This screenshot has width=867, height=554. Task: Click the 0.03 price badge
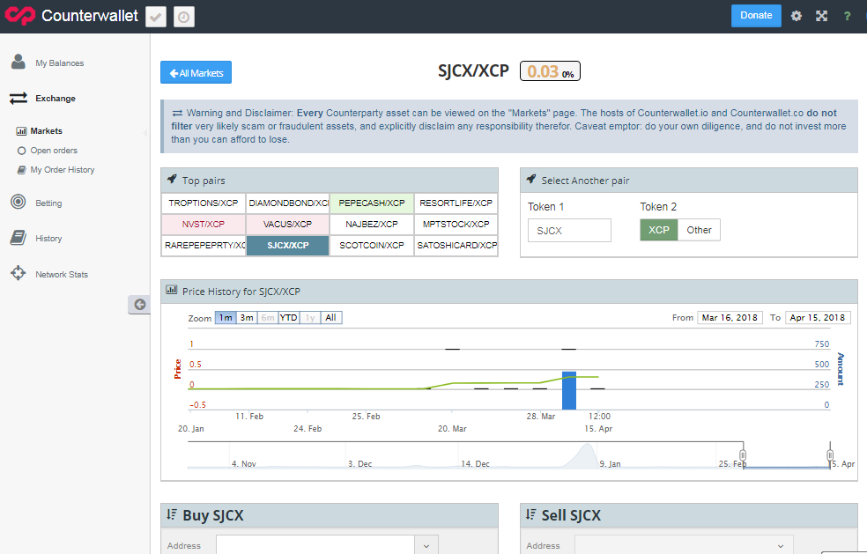point(550,71)
